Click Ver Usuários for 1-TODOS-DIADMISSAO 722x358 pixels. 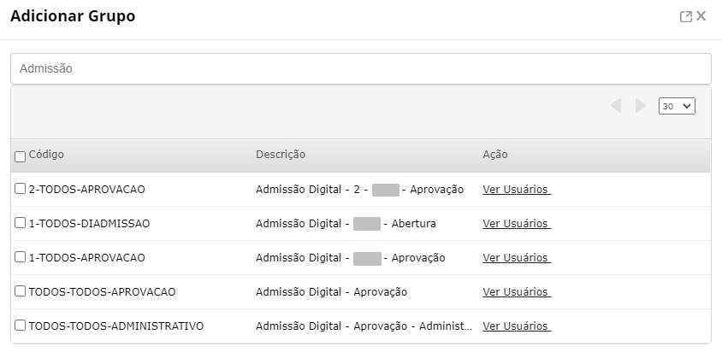click(516, 223)
